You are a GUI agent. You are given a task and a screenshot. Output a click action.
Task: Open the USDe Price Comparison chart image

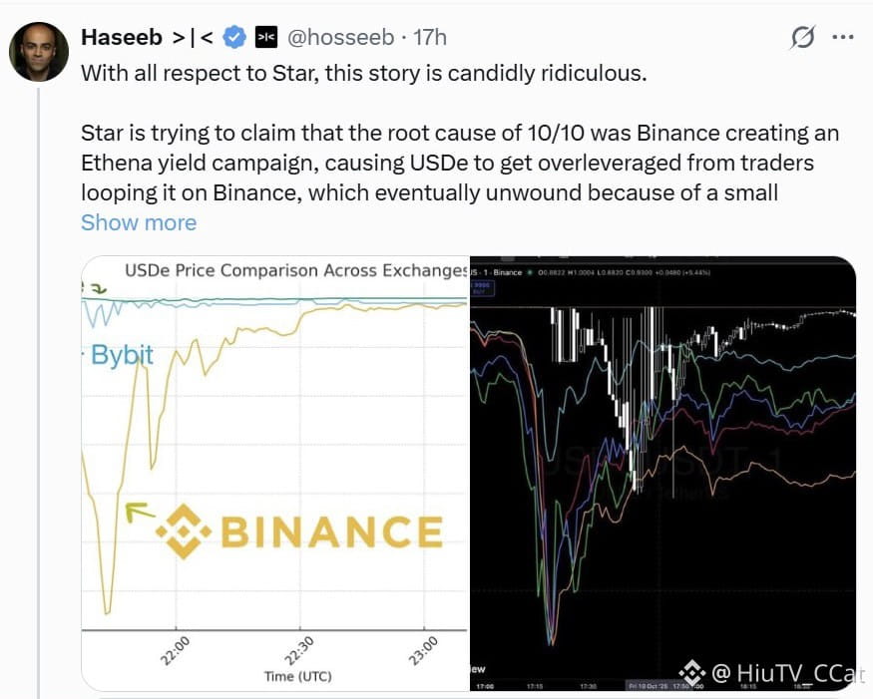point(275,473)
